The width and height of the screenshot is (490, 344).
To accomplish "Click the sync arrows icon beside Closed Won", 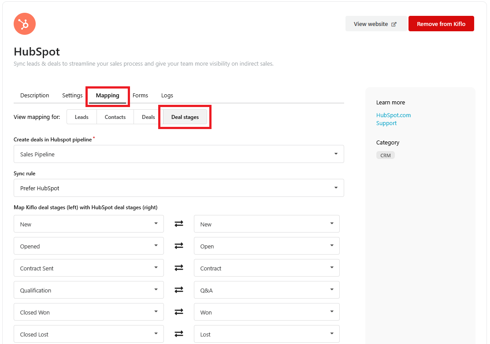I will click(179, 312).
